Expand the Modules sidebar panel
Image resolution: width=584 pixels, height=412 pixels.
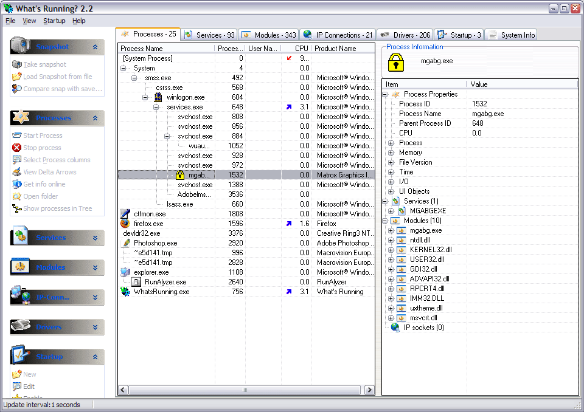pyautogui.click(x=96, y=267)
